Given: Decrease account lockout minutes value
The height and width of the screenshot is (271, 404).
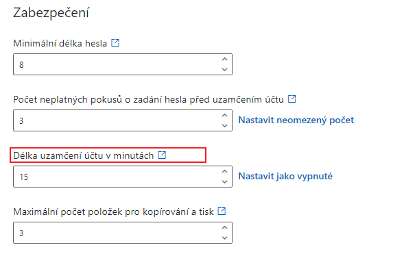Looking at the screenshot, I should tap(225, 181).
